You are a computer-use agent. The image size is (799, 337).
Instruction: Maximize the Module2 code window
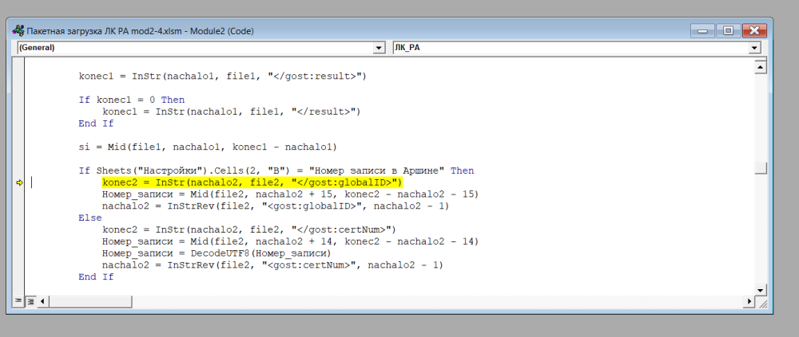(727, 31)
